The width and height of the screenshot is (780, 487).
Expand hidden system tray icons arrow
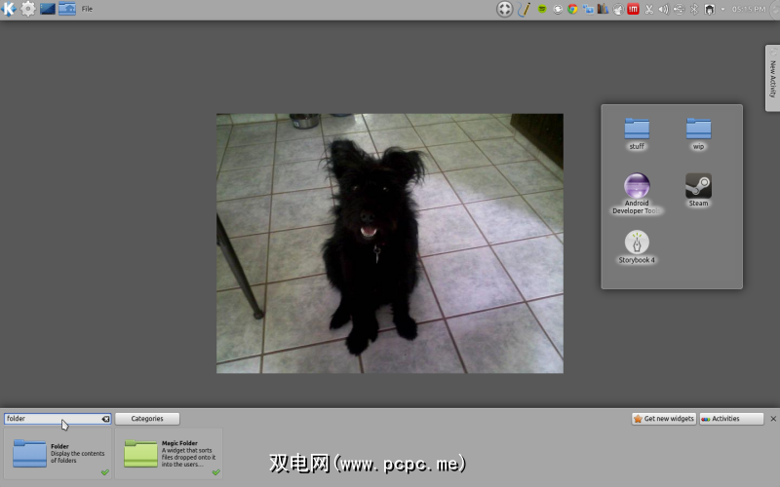pyautogui.click(x=722, y=9)
